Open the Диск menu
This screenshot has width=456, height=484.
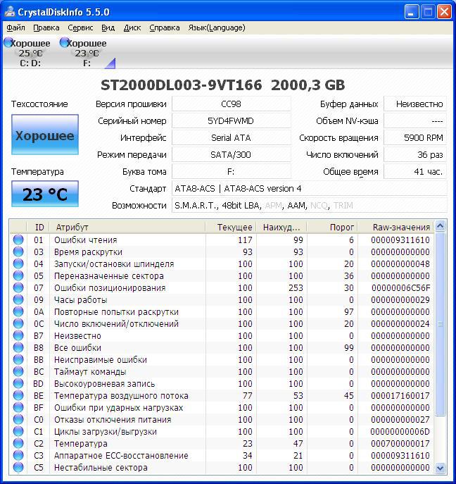[x=132, y=27]
